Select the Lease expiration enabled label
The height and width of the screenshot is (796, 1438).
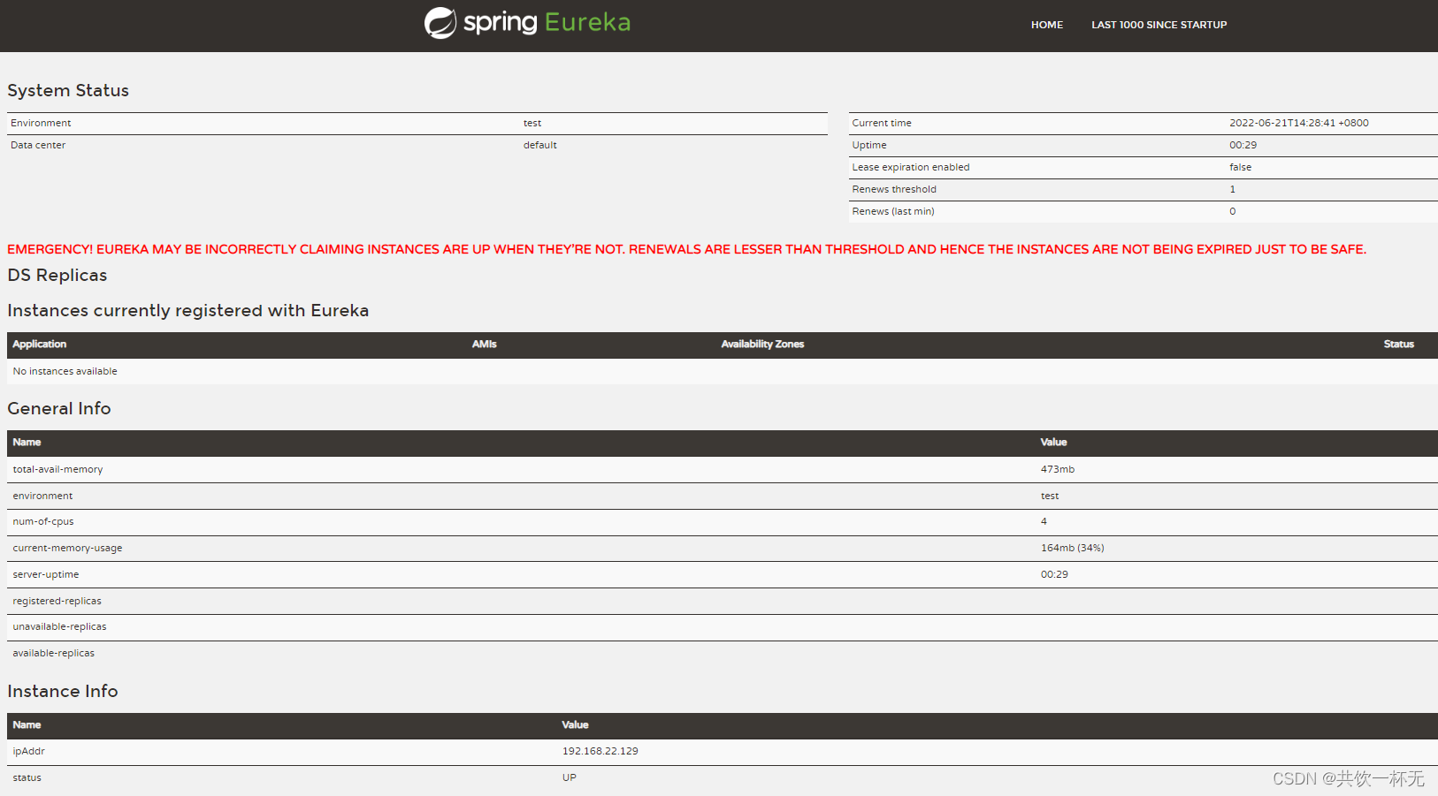[x=910, y=167]
